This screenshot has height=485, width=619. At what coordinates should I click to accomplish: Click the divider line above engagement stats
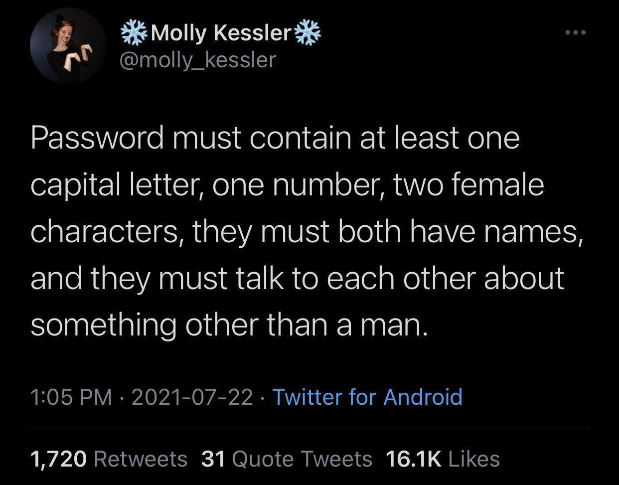(309, 428)
